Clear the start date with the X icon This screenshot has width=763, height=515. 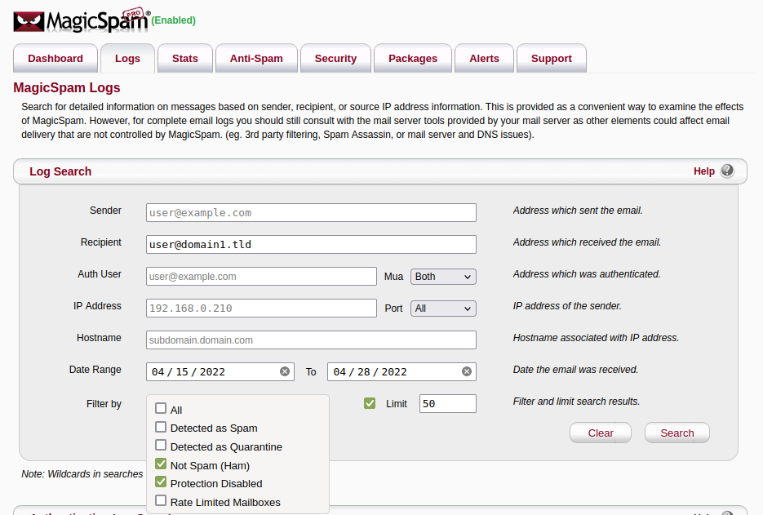pos(285,371)
